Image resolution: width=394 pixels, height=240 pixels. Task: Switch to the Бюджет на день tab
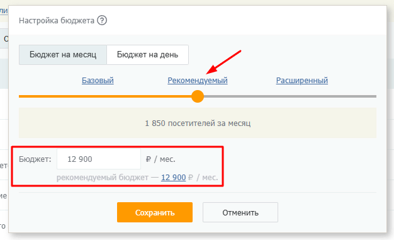point(148,55)
